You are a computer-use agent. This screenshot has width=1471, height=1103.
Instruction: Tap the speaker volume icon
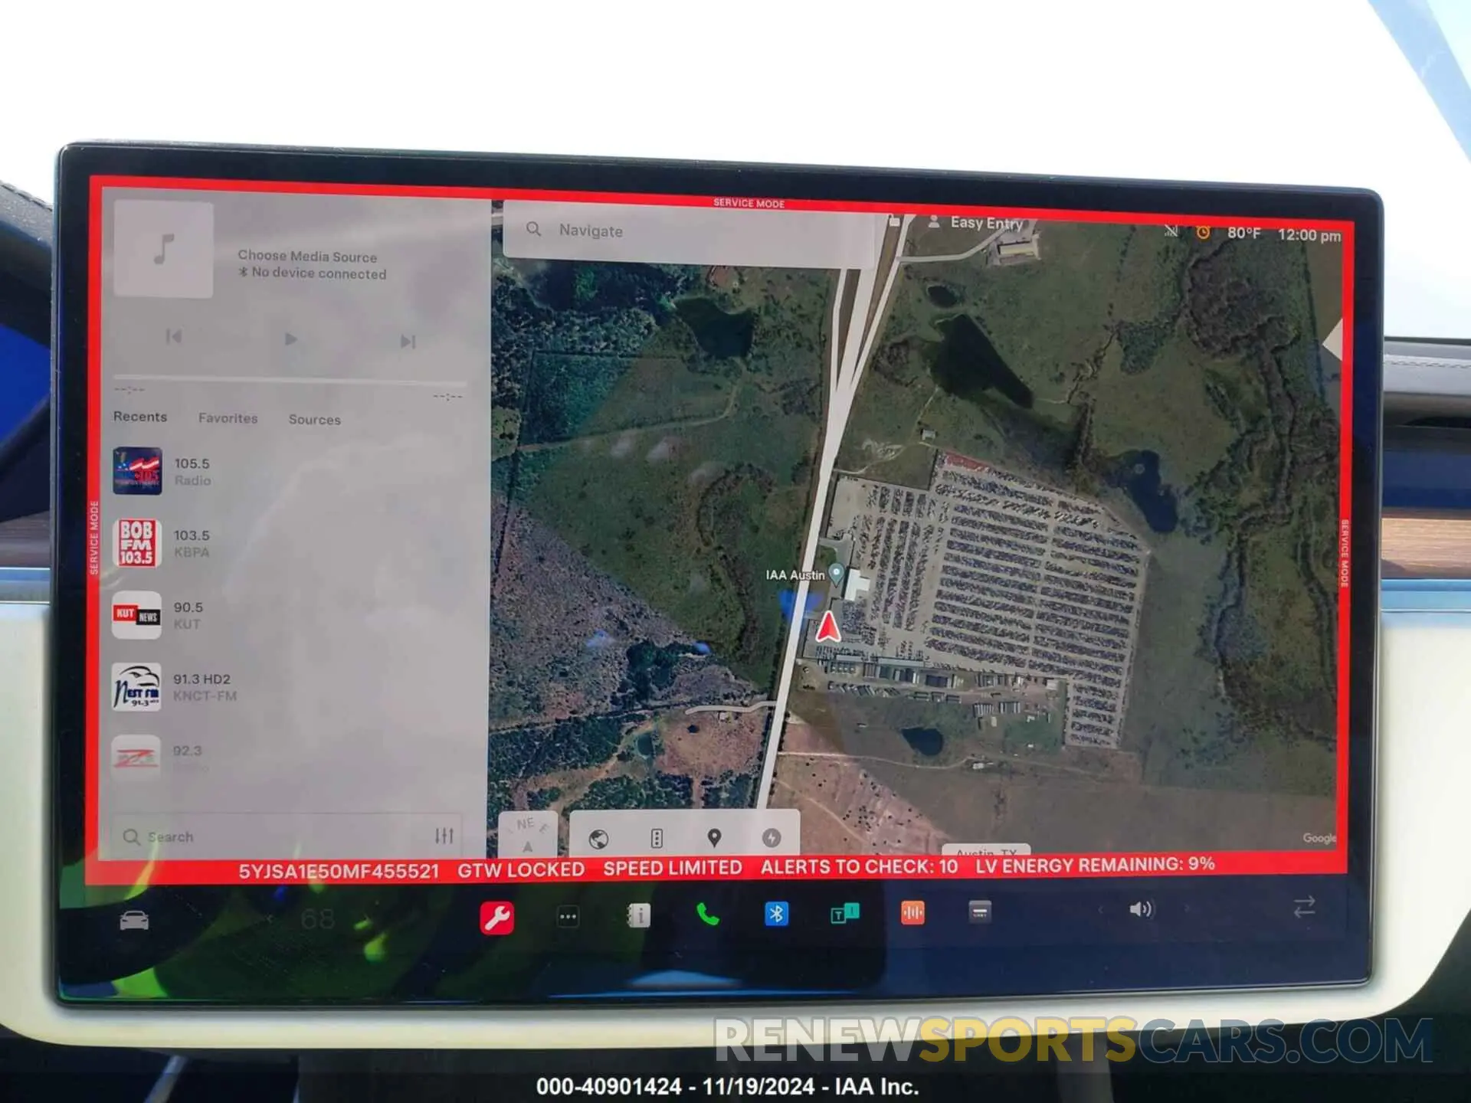pyautogui.click(x=1140, y=909)
